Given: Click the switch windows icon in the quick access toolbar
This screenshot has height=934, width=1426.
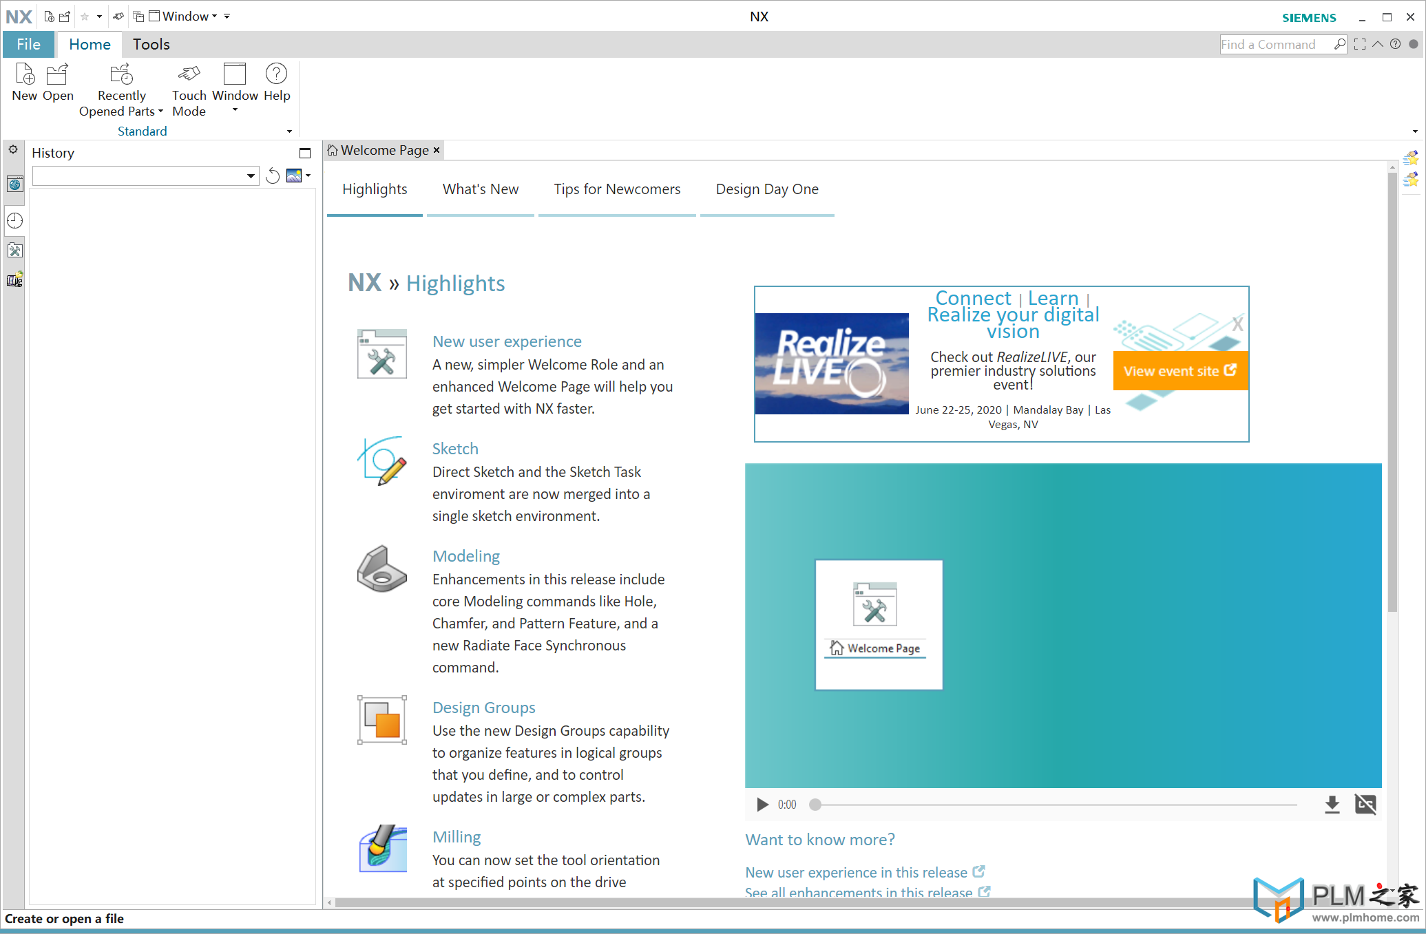Looking at the screenshot, I should 138,17.
